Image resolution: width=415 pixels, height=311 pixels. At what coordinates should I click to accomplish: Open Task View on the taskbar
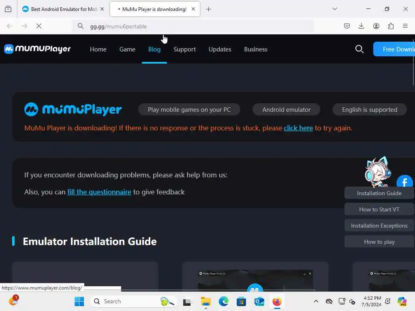pos(187,302)
